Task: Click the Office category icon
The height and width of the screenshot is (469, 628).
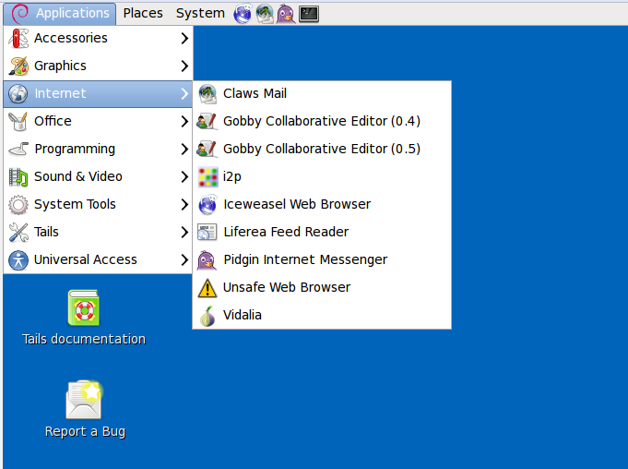Action: pyautogui.click(x=18, y=121)
